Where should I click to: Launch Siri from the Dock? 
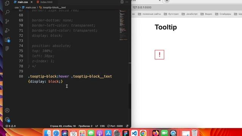point(65,133)
